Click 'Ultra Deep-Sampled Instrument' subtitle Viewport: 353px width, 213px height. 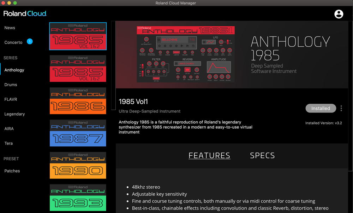149,111
